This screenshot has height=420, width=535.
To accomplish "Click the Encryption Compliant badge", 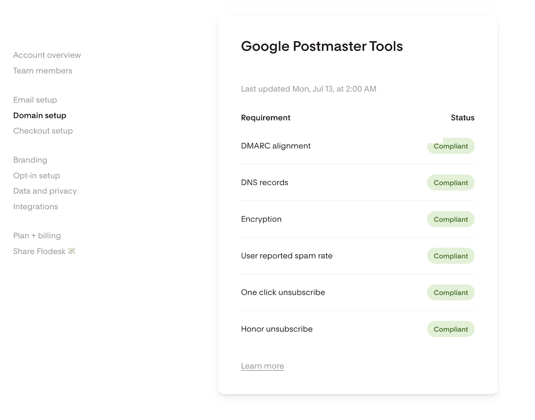I will [451, 219].
